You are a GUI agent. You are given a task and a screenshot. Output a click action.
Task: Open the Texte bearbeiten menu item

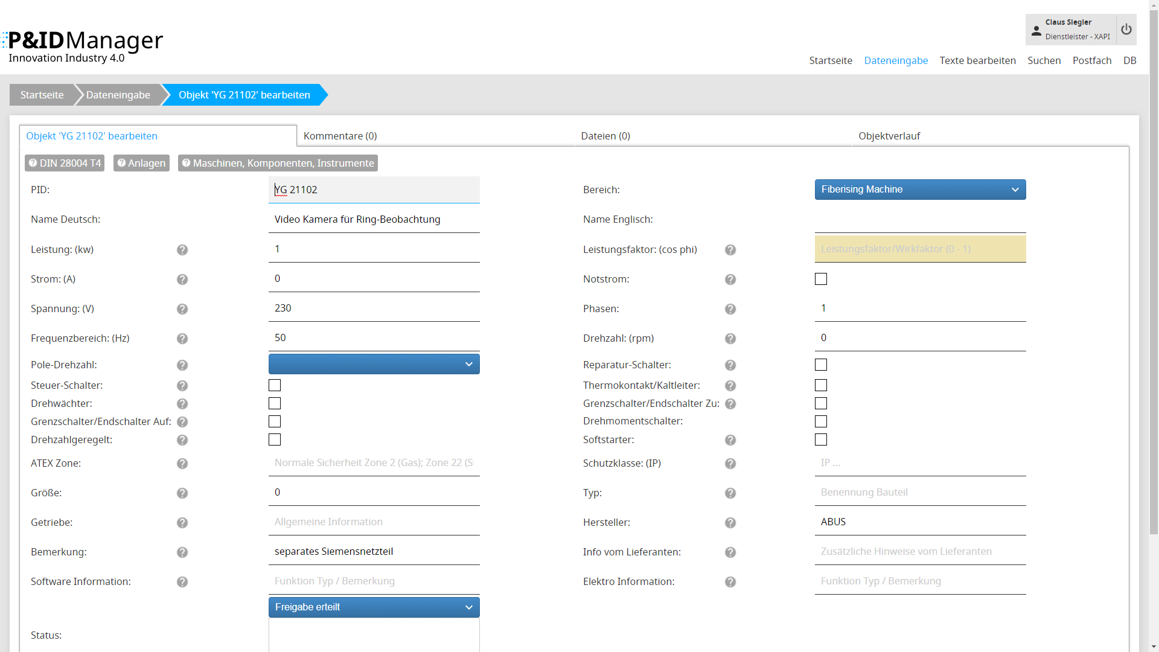tap(977, 60)
